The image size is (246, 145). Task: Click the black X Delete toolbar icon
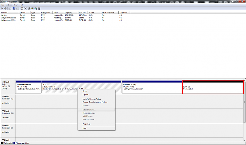tap(25, 9)
